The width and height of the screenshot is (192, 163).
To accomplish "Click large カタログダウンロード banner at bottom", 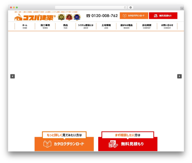I will 64,144.
